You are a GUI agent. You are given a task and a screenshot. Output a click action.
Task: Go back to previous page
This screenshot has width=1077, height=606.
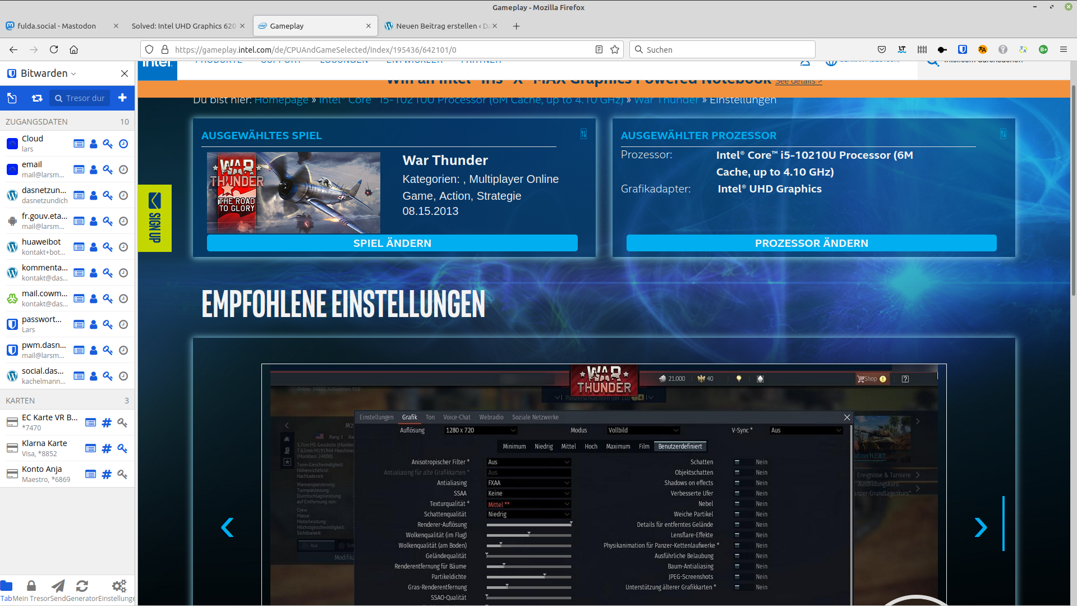pyautogui.click(x=13, y=49)
